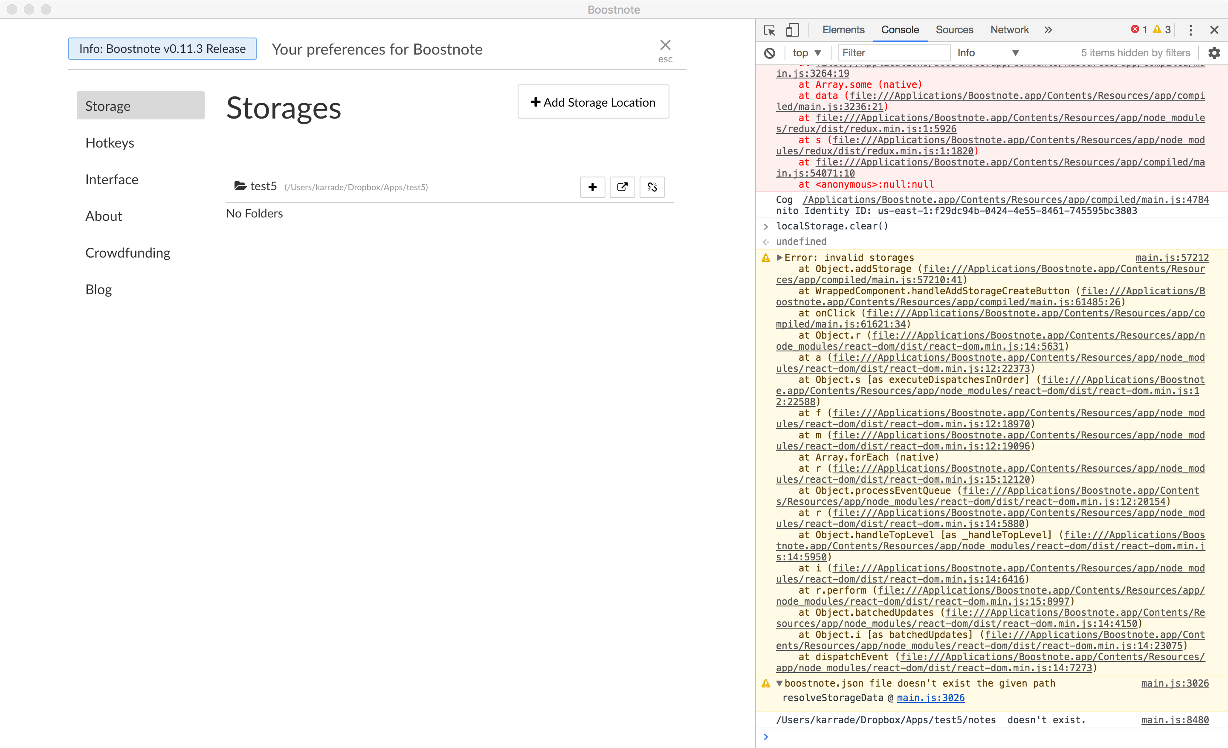Click the unlink storage icon for test5

[652, 187]
